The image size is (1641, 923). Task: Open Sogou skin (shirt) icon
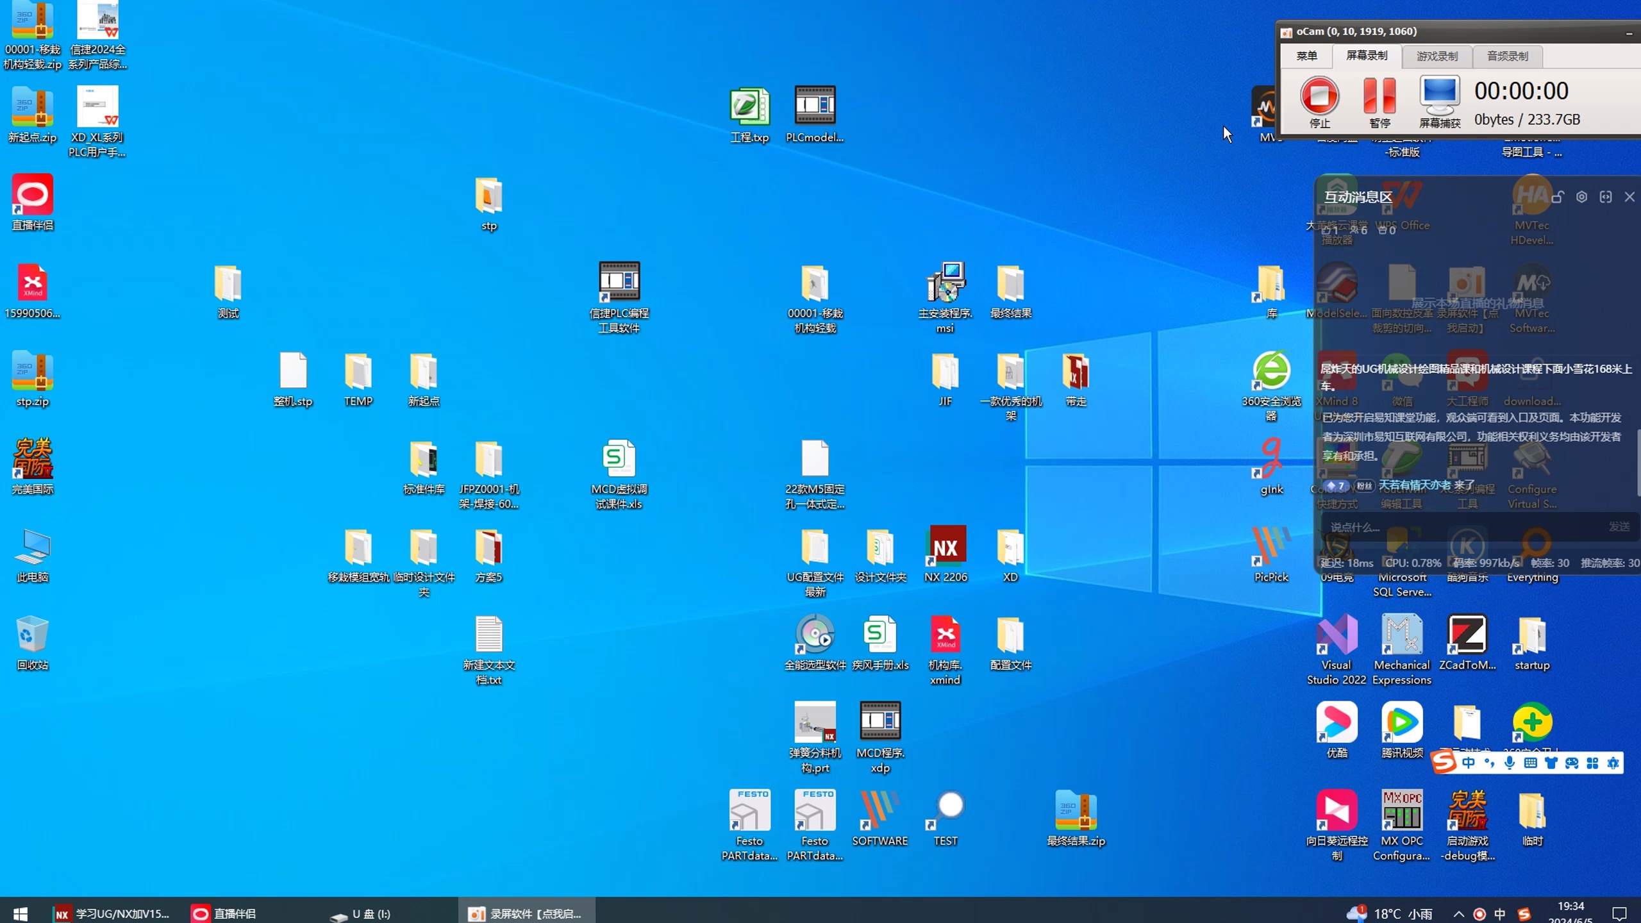[x=1551, y=763]
